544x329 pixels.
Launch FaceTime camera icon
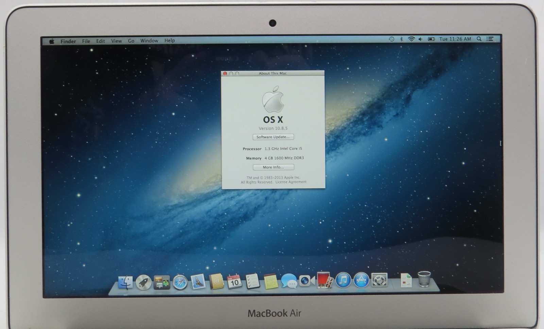(x=307, y=281)
